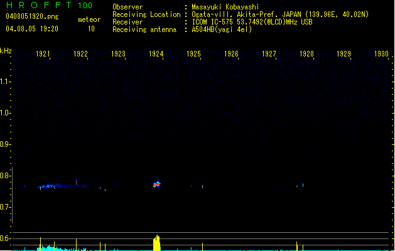Click the bright meteor echo near 1924

[x=157, y=184]
